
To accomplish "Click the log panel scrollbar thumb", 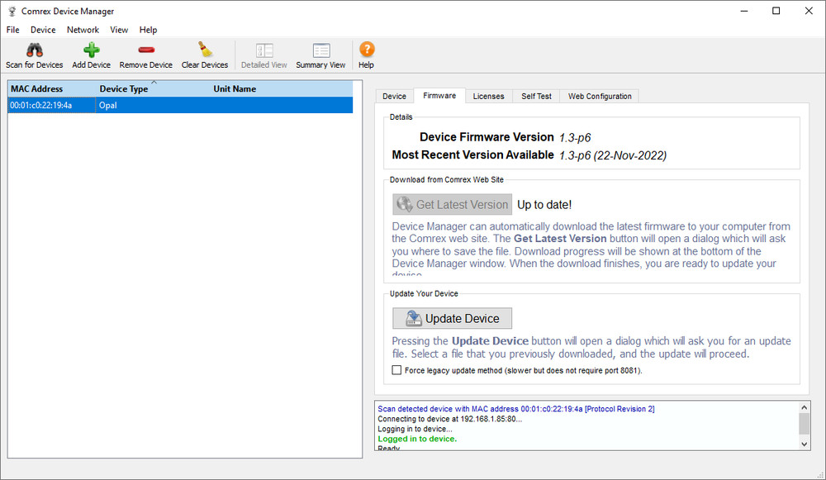I will 804,424.
